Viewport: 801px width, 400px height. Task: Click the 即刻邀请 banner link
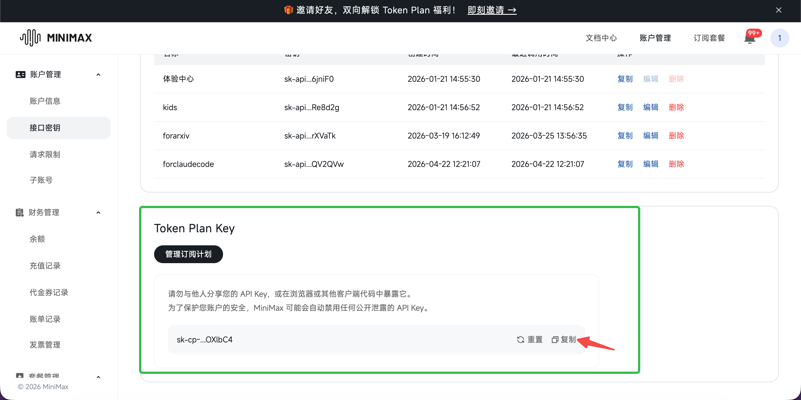pos(492,10)
